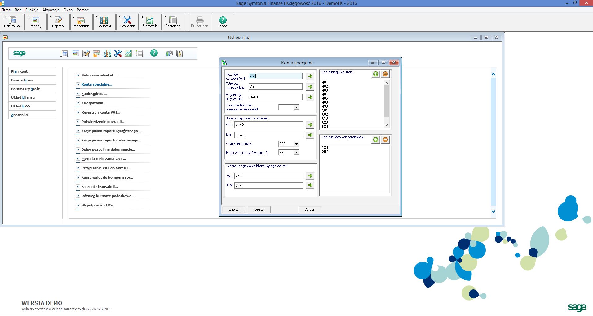Image resolution: width=593 pixels, height=316 pixels.
Task: Open the Rejestry toolbar button
Action: click(x=58, y=22)
